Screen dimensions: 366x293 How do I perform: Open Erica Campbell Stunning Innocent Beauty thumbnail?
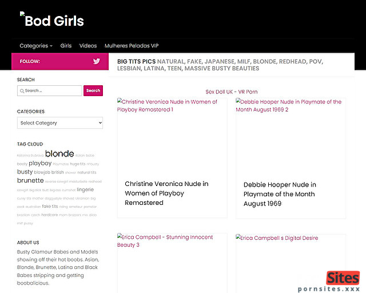[x=172, y=263]
